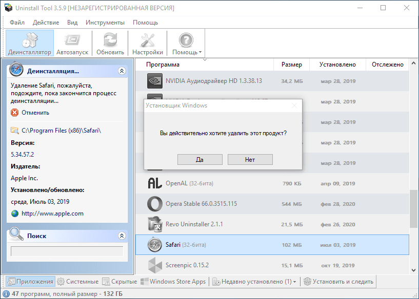The image size is (419, 299).
Task: Click the 544 МБ size of Opera
Action: pyautogui.click(x=291, y=204)
